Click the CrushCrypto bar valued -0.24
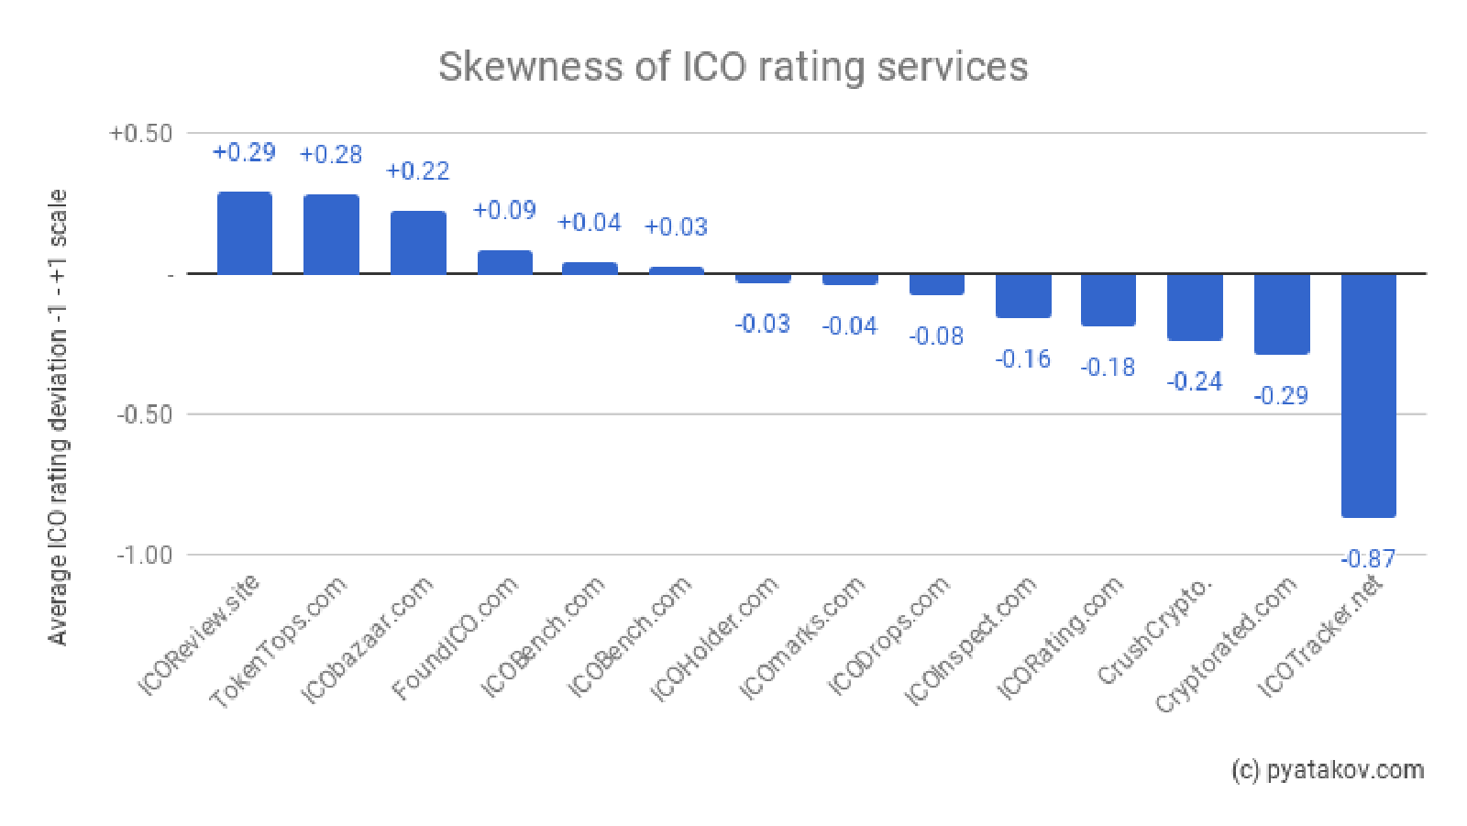The height and width of the screenshot is (826, 1467). (1195, 307)
